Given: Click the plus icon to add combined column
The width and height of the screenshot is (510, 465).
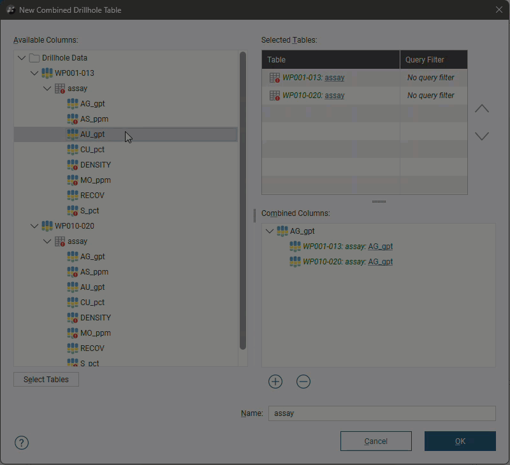Looking at the screenshot, I should 275,382.
